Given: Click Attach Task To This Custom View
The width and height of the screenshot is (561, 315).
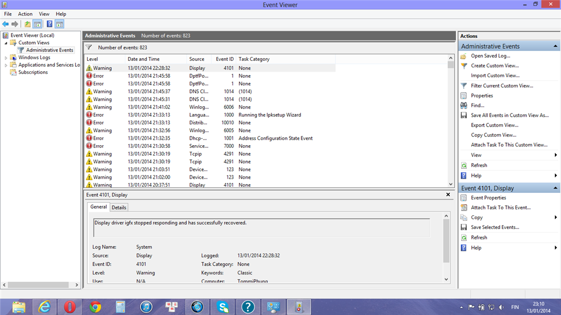Looking at the screenshot, I should [509, 145].
